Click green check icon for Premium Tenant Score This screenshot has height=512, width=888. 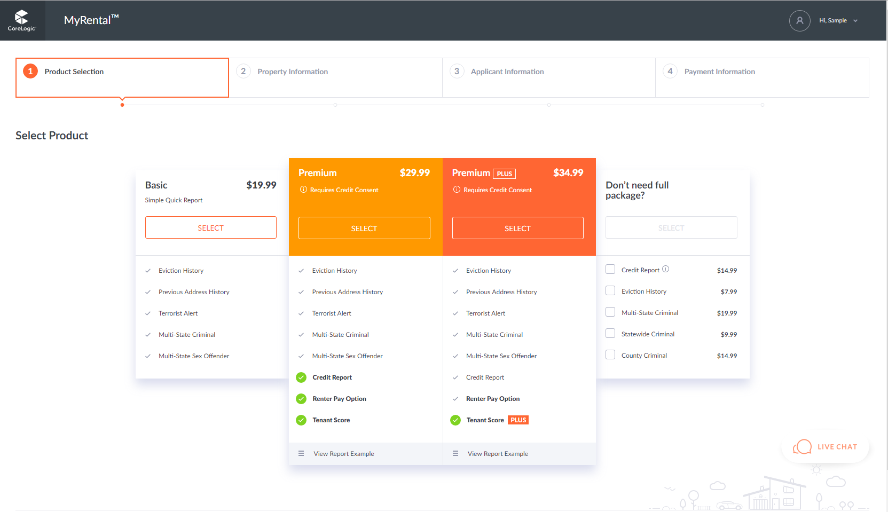[301, 420]
